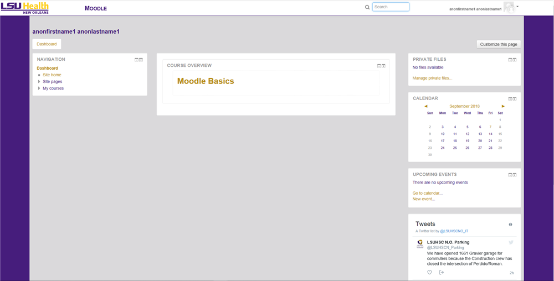Image resolution: width=554 pixels, height=281 pixels.
Task: Select September 28 in the calendar
Action: coord(490,148)
